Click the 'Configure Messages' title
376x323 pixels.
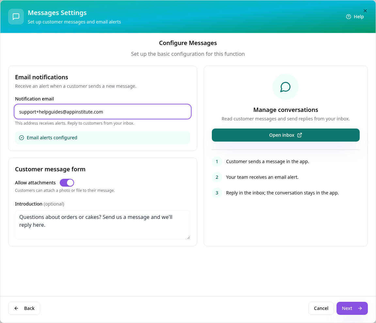pos(188,43)
